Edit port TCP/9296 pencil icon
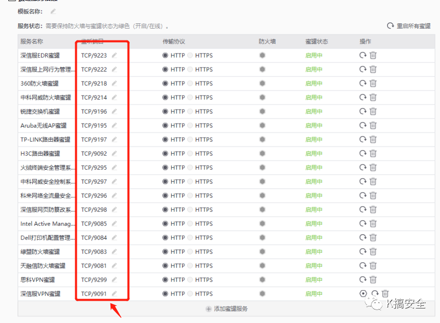 tap(114, 195)
